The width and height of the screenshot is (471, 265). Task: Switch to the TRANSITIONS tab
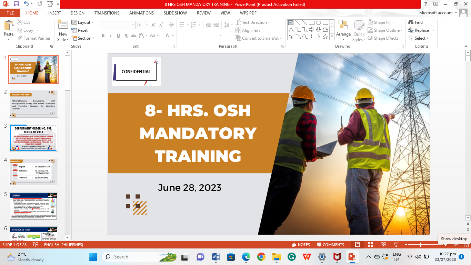(x=107, y=13)
